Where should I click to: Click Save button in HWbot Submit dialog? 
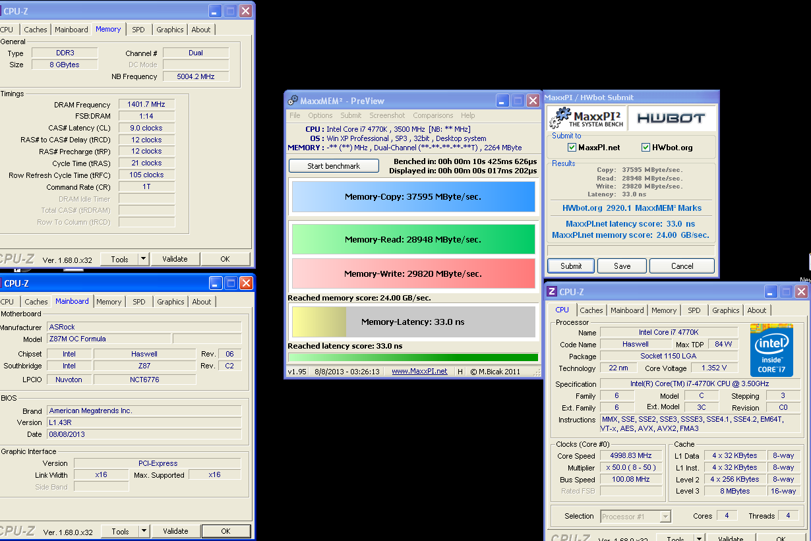pyautogui.click(x=622, y=266)
